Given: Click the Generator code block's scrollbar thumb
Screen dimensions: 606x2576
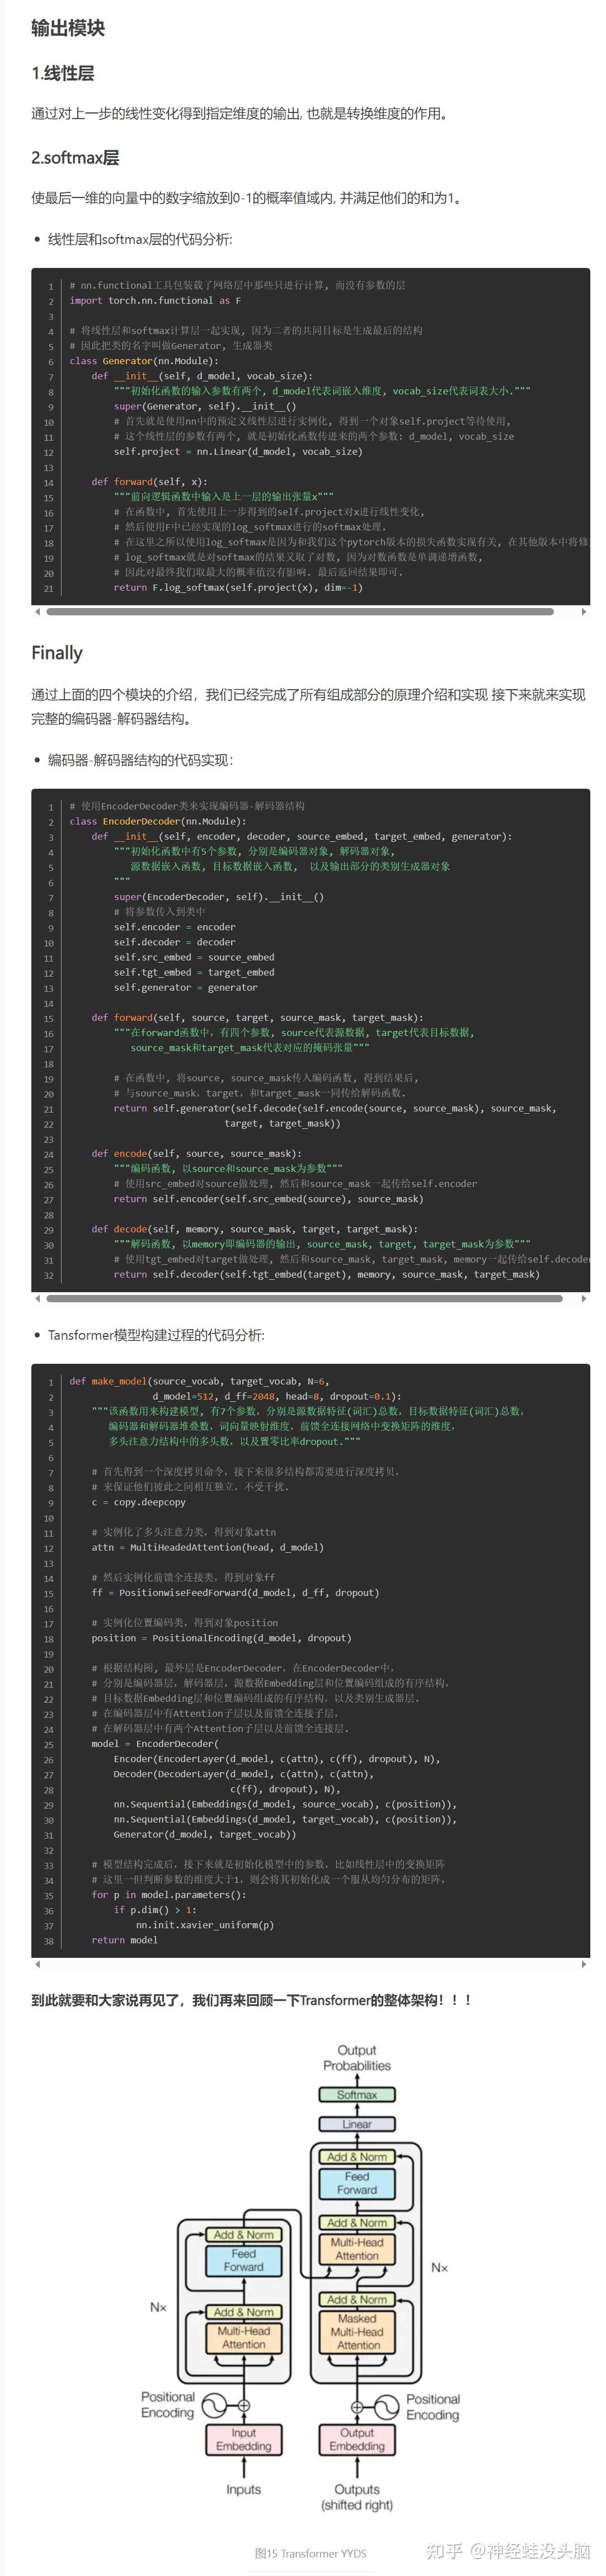Looking at the screenshot, I should [300, 611].
